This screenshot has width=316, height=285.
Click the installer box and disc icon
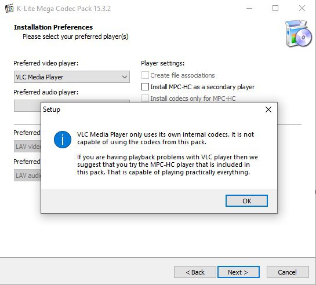pos(298,34)
